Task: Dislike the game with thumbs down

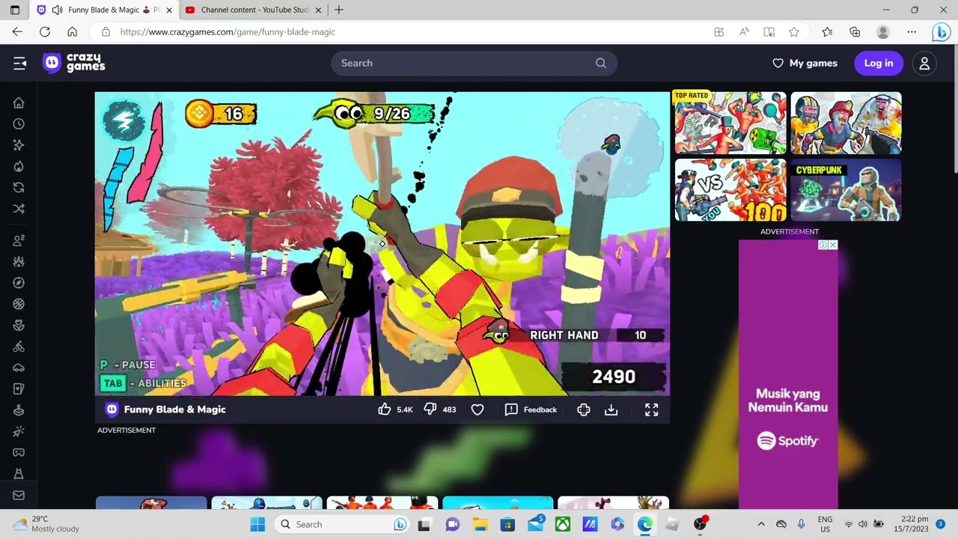Action: pyautogui.click(x=430, y=409)
